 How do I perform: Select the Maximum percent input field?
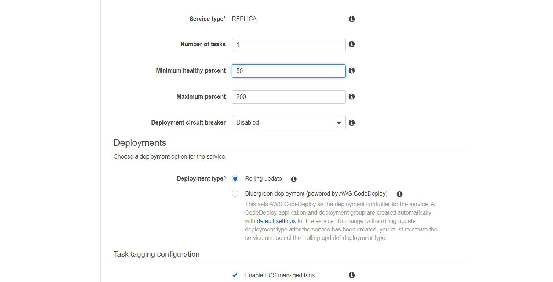pos(288,97)
